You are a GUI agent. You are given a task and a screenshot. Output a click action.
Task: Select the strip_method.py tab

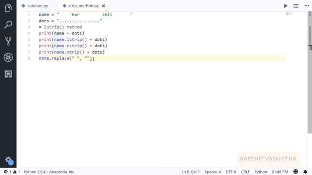pos(83,6)
